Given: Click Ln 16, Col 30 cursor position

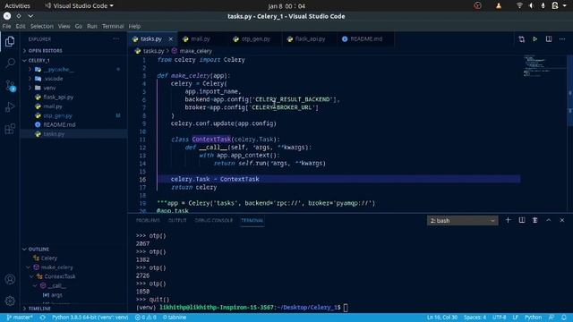Looking at the screenshot, I should coord(442,318).
